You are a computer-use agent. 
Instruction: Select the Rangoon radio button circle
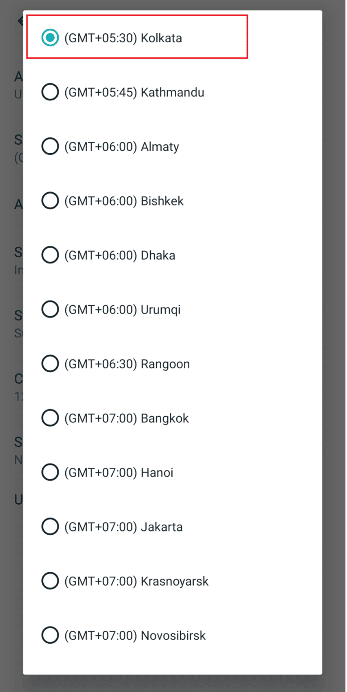(50, 364)
